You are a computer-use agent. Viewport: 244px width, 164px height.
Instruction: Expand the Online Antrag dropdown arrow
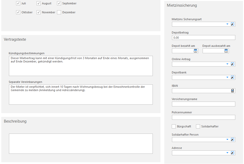227,64
